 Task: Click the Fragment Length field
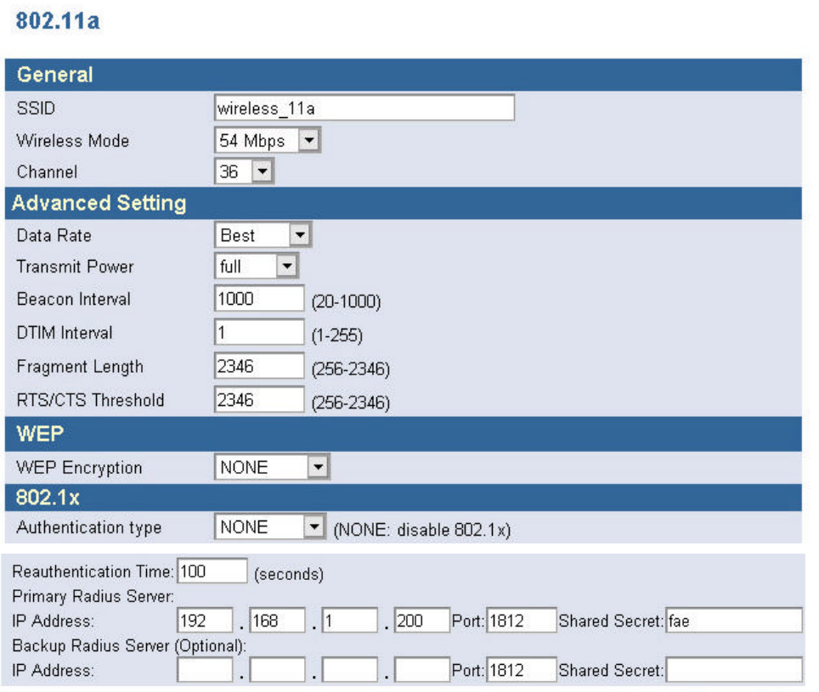click(259, 366)
